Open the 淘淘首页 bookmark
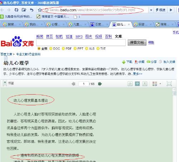Image resolution: width=179 pixels, height=162 pixels. click(x=53, y=16)
